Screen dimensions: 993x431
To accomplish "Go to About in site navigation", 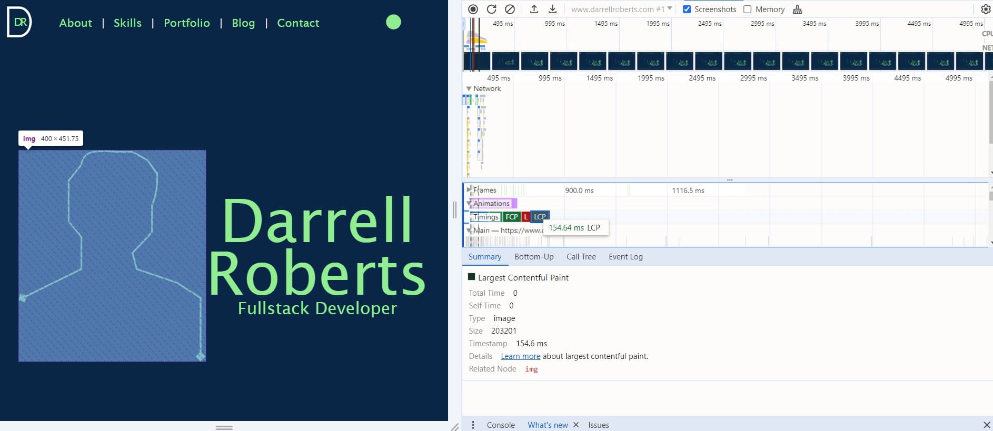I will [x=76, y=23].
